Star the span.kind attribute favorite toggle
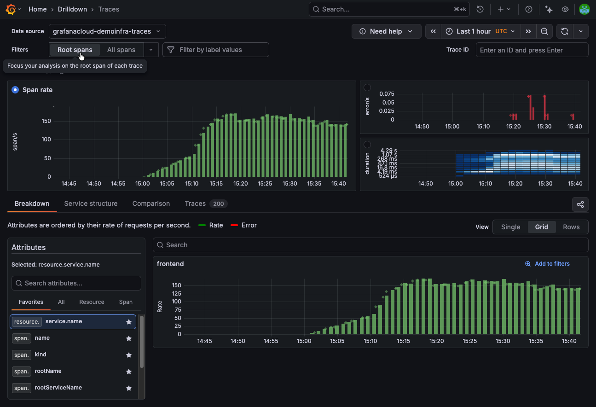 coord(128,355)
